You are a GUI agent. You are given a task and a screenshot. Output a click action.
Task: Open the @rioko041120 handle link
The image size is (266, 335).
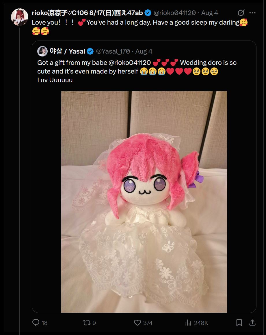[174, 13]
